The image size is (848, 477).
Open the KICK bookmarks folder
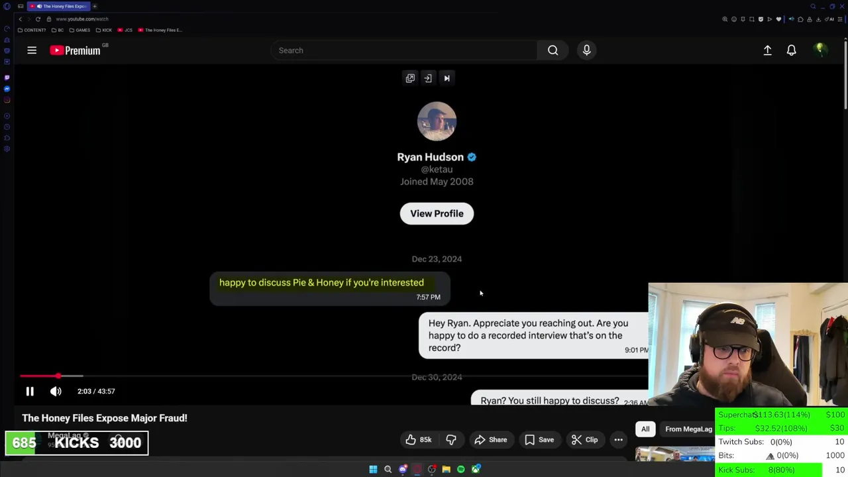104,30
